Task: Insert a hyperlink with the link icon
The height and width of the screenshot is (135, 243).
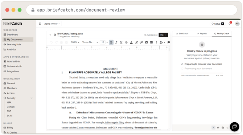Action: tap(141, 42)
